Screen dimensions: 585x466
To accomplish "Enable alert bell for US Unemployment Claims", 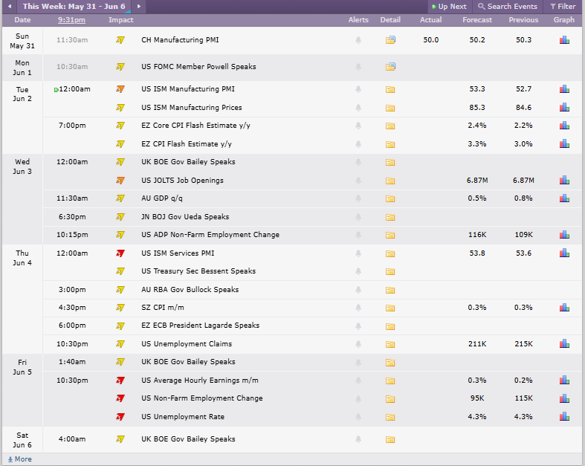I will [358, 344].
